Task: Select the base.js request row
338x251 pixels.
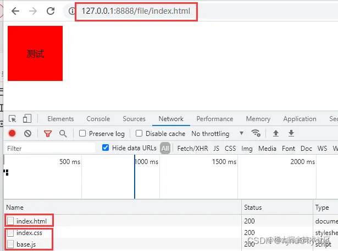Action: pos(171,244)
